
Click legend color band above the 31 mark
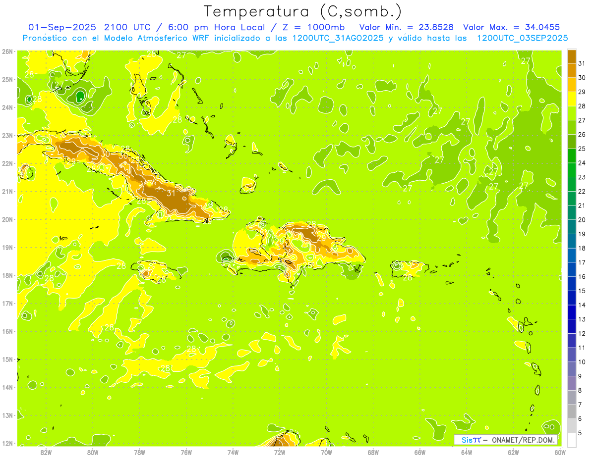click(572, 56)
